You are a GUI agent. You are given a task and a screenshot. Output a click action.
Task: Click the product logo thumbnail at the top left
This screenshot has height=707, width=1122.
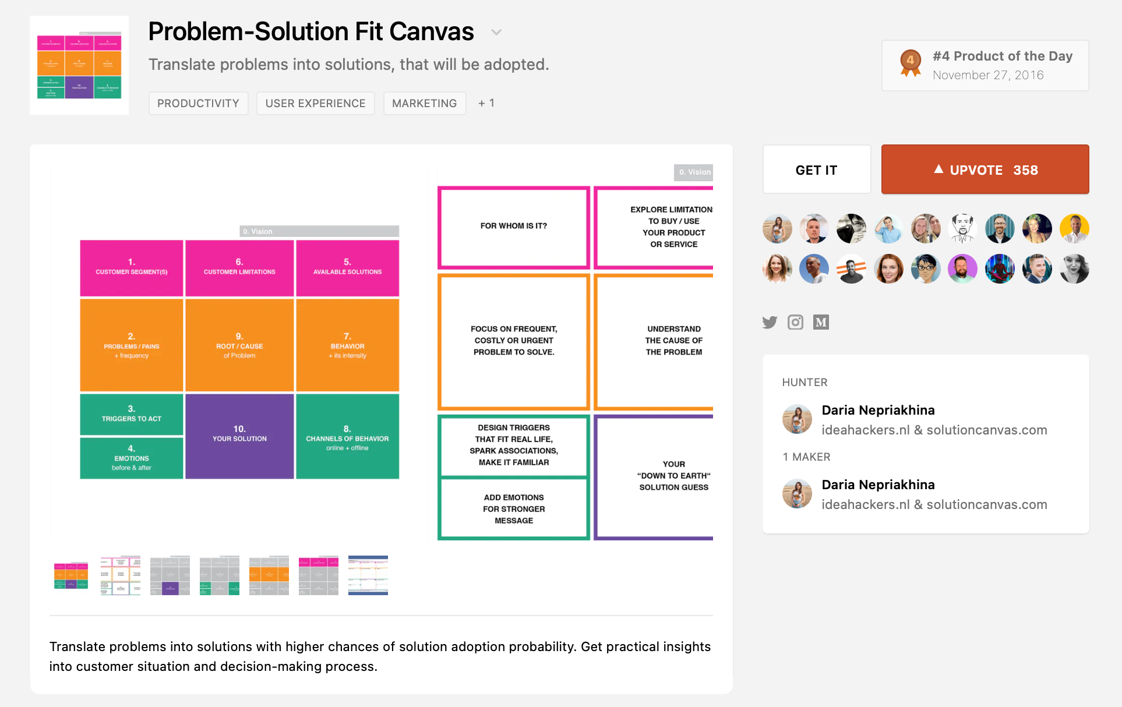click(x=79, y=65)
